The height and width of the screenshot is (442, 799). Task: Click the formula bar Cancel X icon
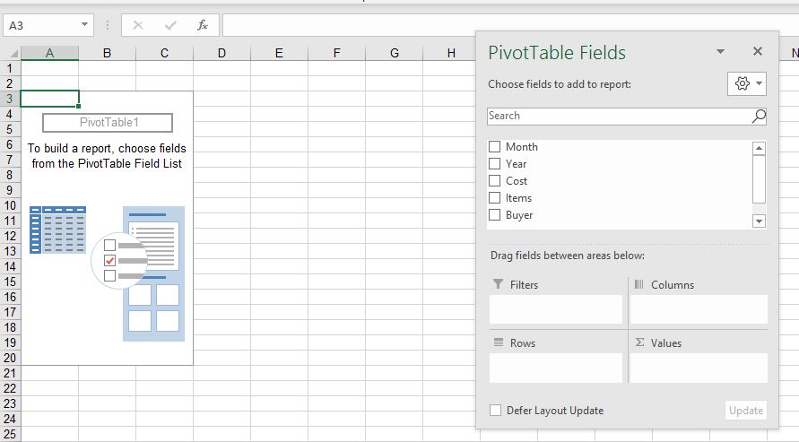[x=137, y=25]
